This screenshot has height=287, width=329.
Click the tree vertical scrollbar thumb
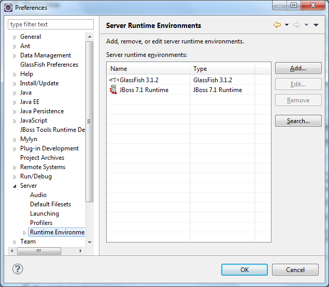[x=90, y=122]
